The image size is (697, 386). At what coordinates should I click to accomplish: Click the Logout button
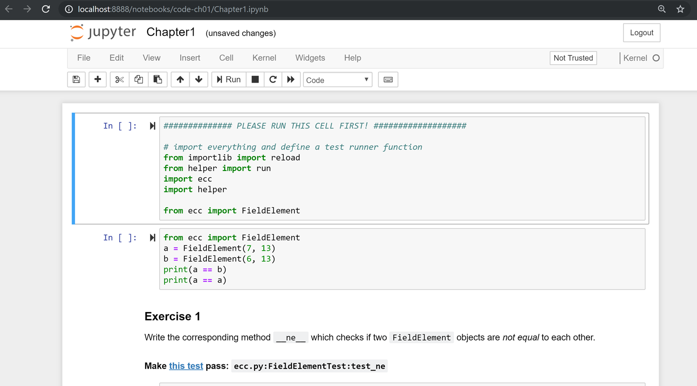click(641, 33)
